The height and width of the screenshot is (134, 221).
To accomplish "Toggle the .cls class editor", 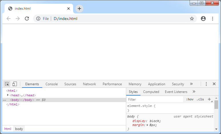I will 200,100.
